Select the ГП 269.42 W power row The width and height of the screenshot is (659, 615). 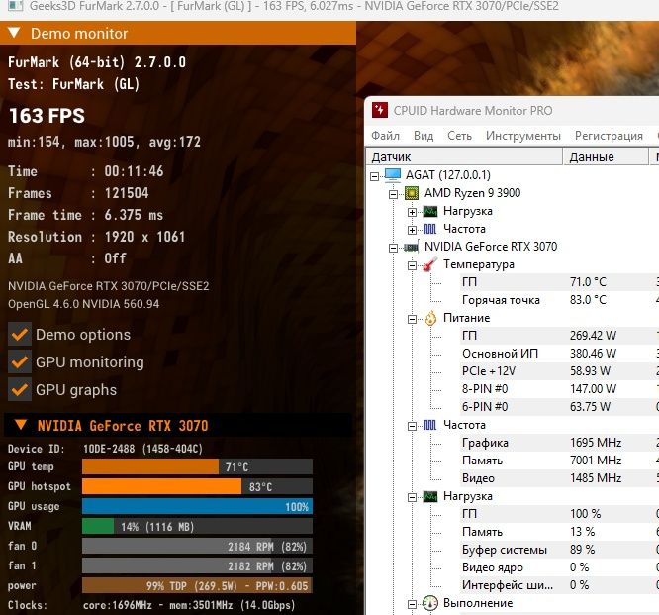coord(559,336)
